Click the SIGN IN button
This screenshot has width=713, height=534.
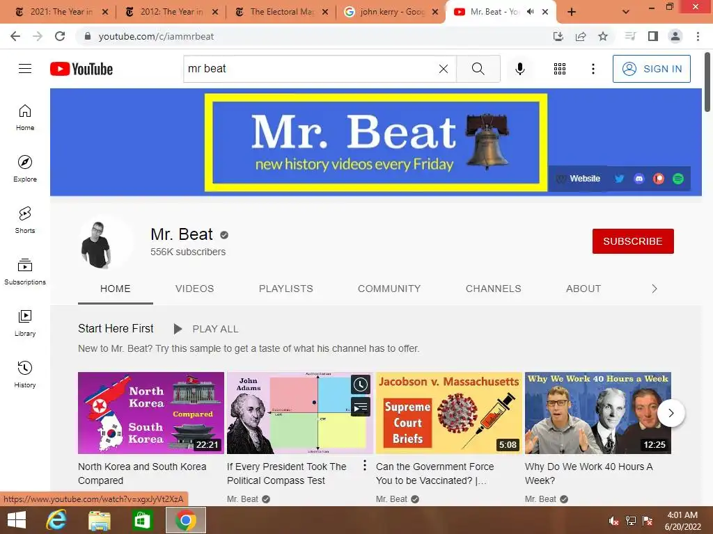[x=652, y=69]
